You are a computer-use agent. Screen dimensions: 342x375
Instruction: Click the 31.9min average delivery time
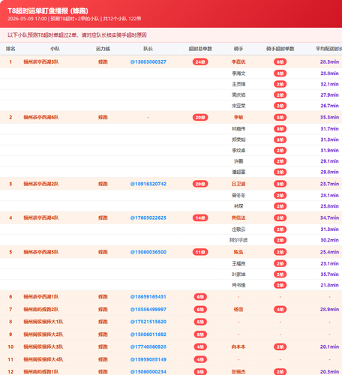pos(329,150)
